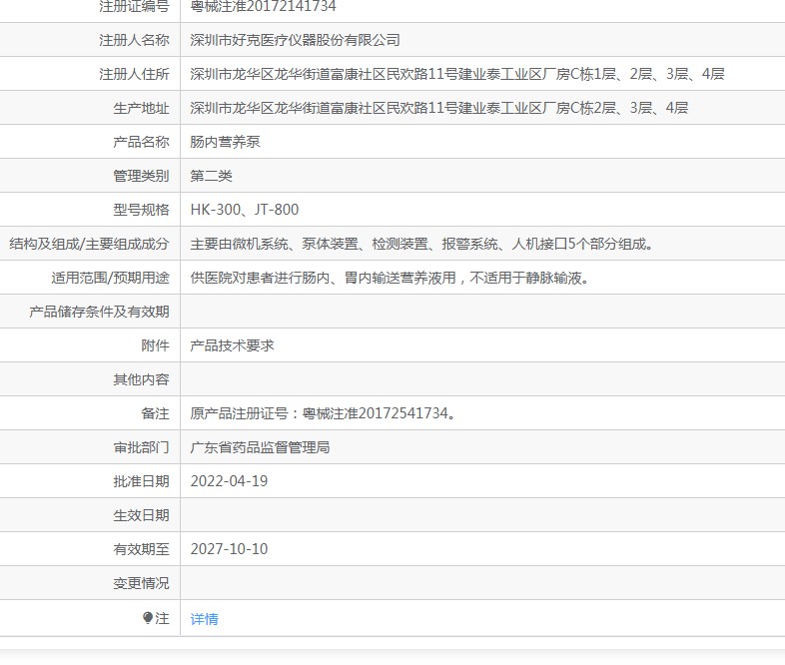Click structure description starting 主要由微机系统
Viewport: 785px width, 665px height.
pyautogui.click(x=422, y=244)
